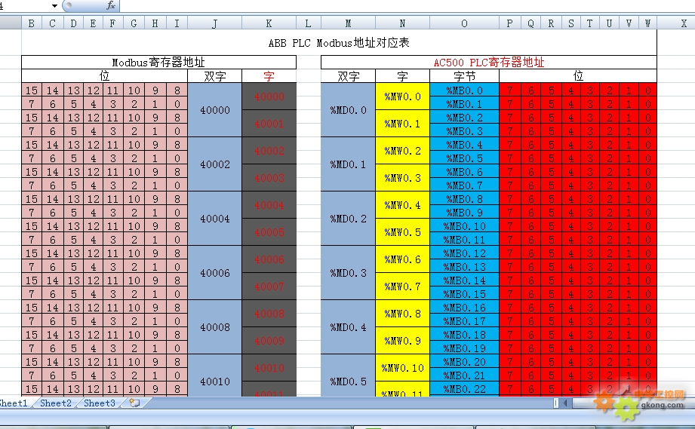Select the yellow %MW0.10 cell
The height and width of the screenshot is (429, 695).
[402, 368]
